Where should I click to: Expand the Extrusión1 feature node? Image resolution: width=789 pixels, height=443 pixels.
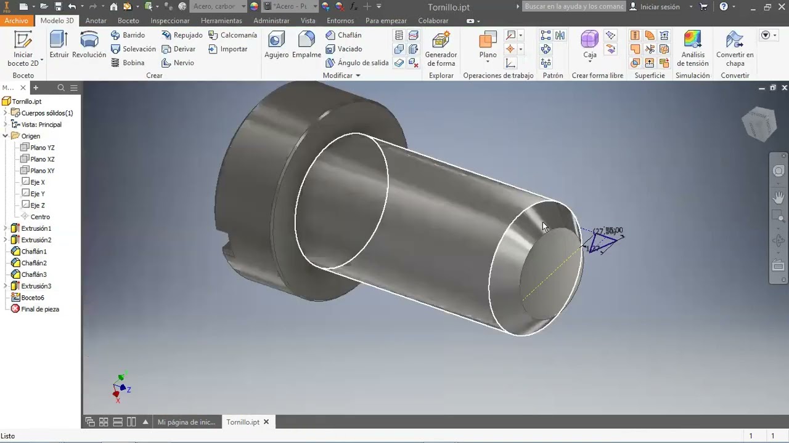[x=6, y=228]
